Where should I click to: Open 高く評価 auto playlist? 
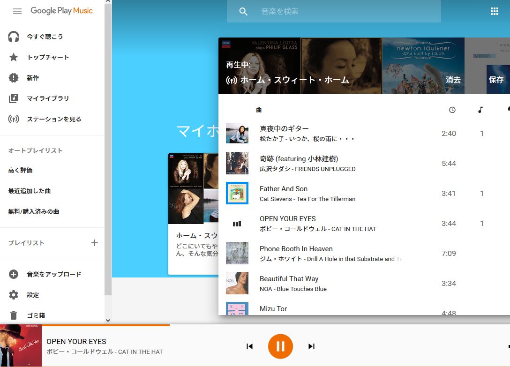pos(21,170)
